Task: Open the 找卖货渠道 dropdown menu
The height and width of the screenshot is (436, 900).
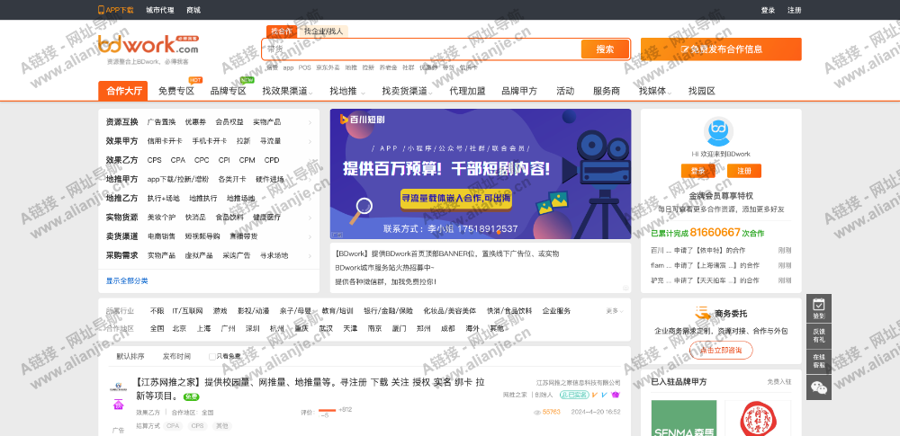Action: 408,91
